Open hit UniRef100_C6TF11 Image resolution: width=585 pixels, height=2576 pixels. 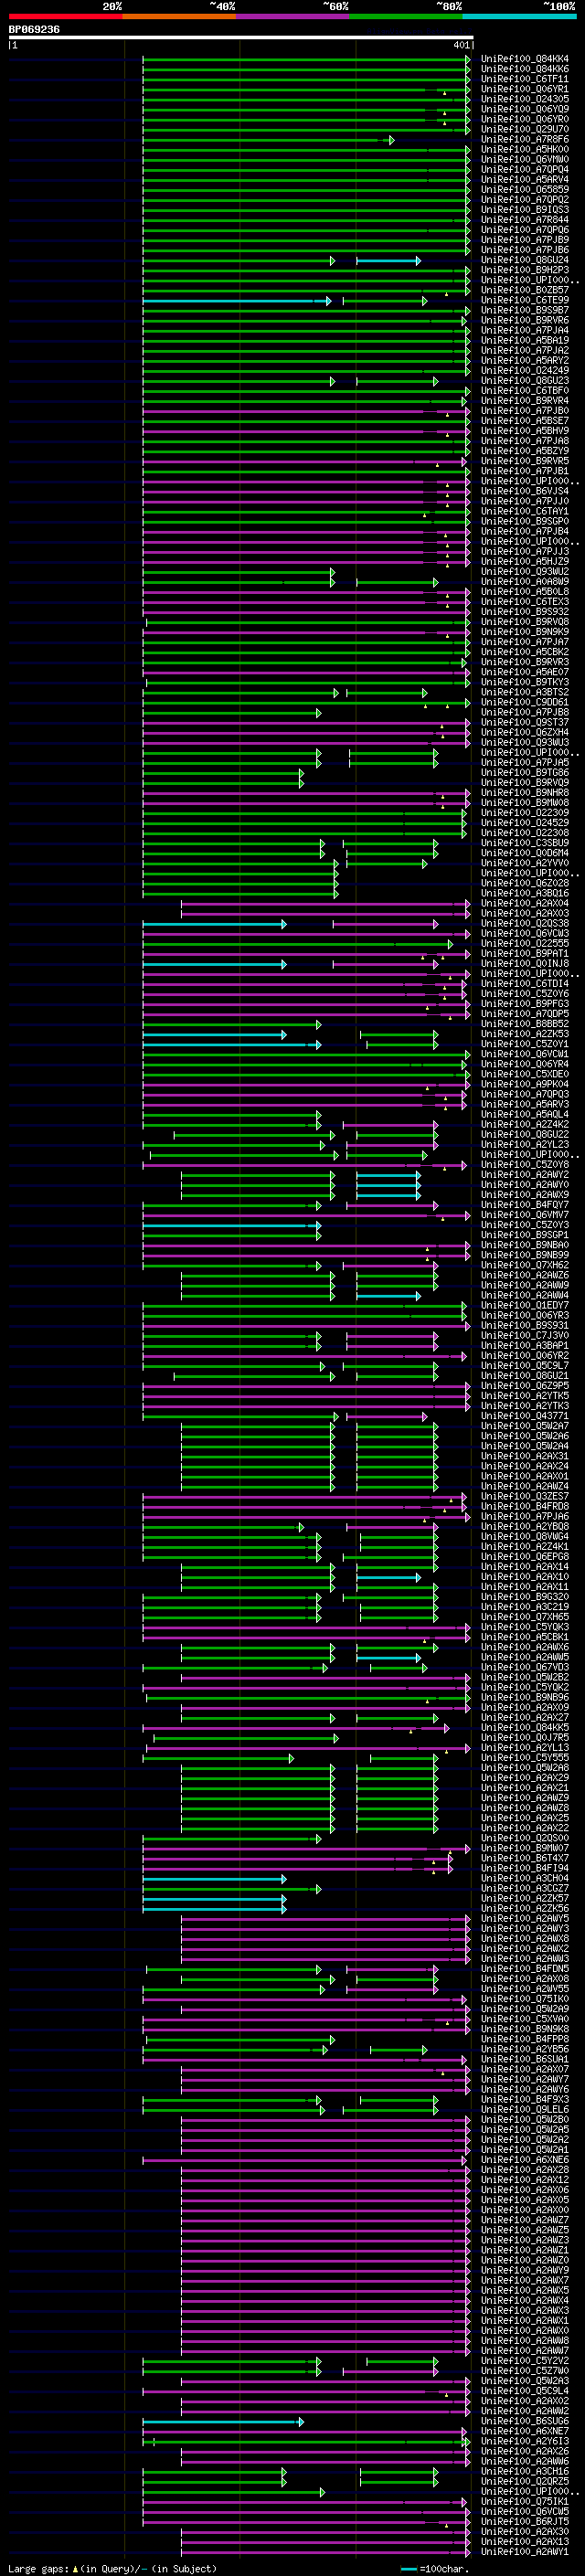525,79
